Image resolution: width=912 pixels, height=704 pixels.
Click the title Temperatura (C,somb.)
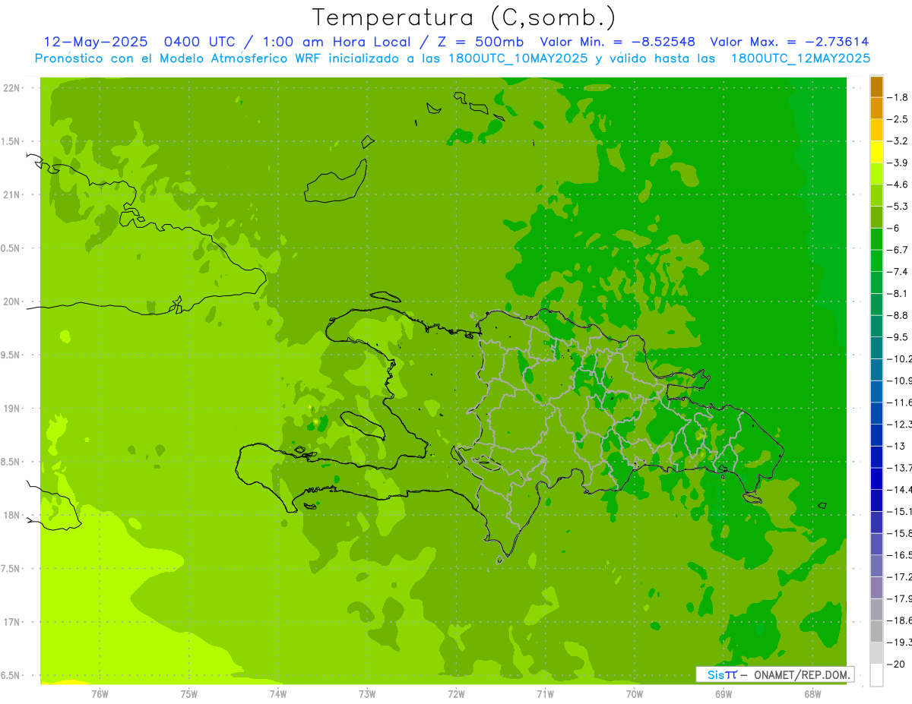click(464, 17)
